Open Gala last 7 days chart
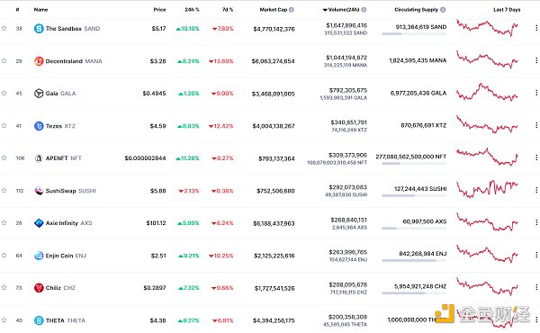540x333 pixels. tap(487, 93)
